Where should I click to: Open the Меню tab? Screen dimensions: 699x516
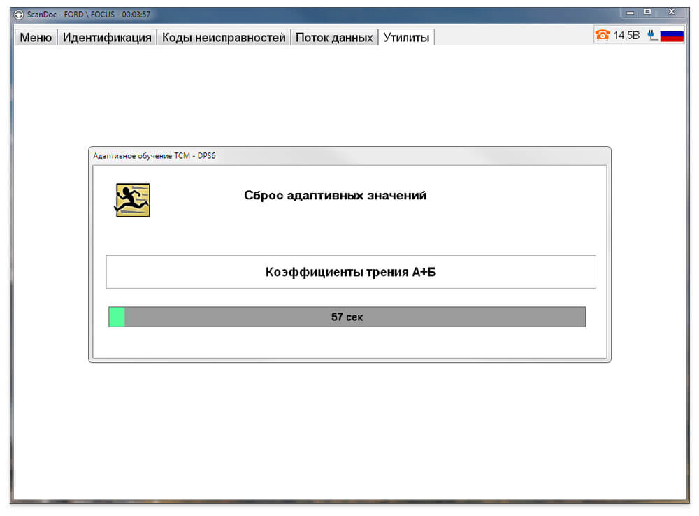[x=36, y=38]
